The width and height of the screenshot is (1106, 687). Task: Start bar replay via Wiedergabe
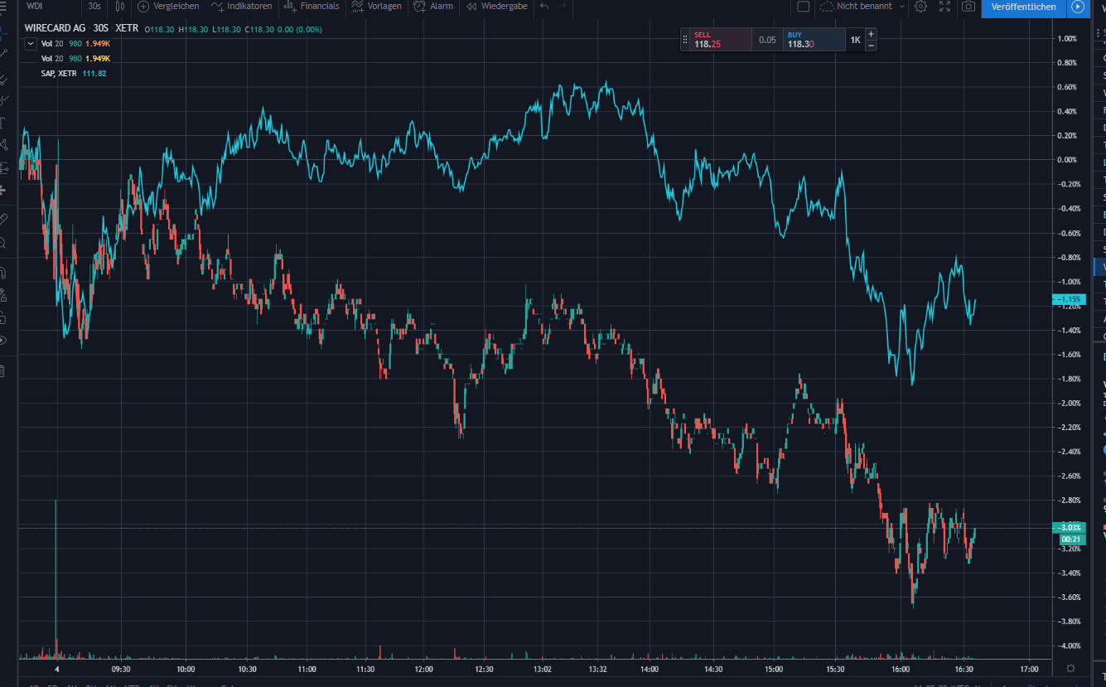coord(494,7)
